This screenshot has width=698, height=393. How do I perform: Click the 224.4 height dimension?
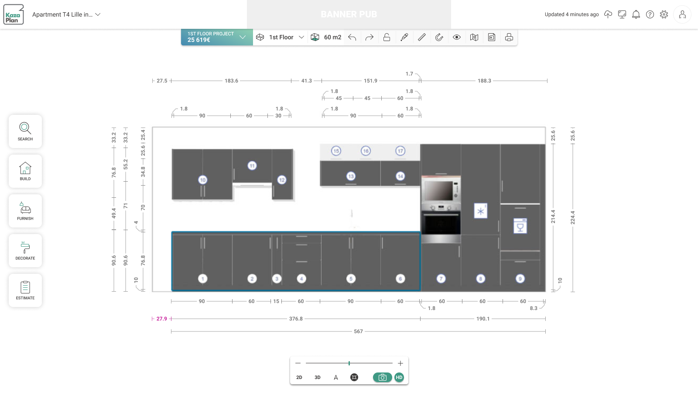[x=573, y=217]
